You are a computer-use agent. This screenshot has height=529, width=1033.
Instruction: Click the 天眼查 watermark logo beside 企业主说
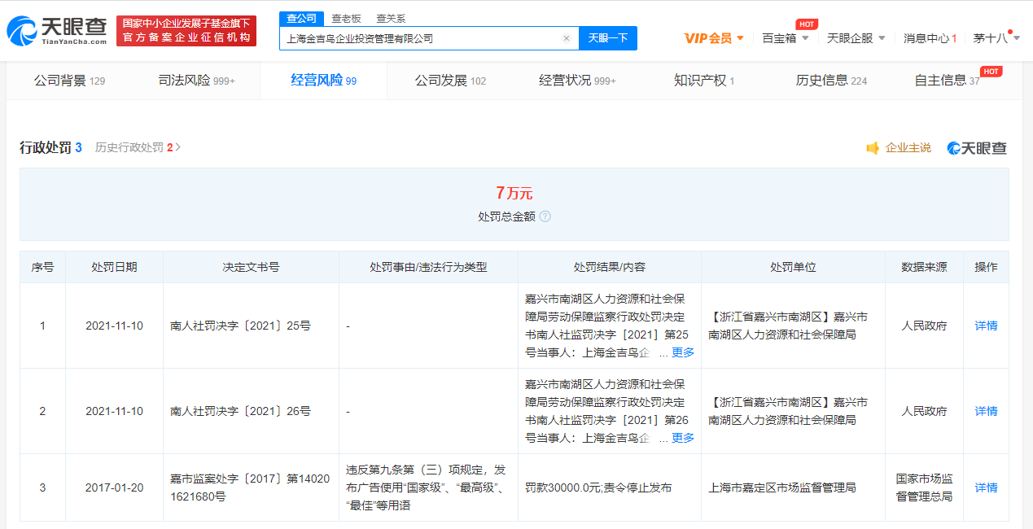(x=977, y=148)
